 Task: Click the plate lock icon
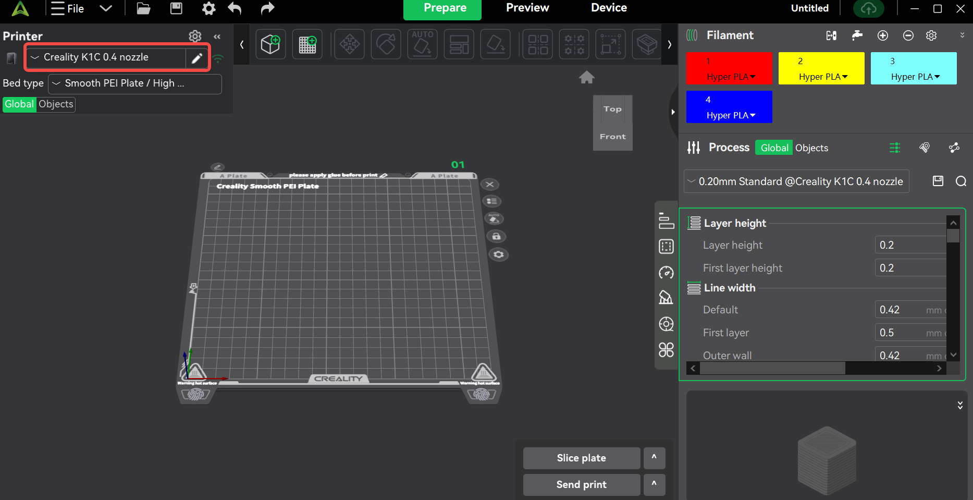[x=496, y=236]
